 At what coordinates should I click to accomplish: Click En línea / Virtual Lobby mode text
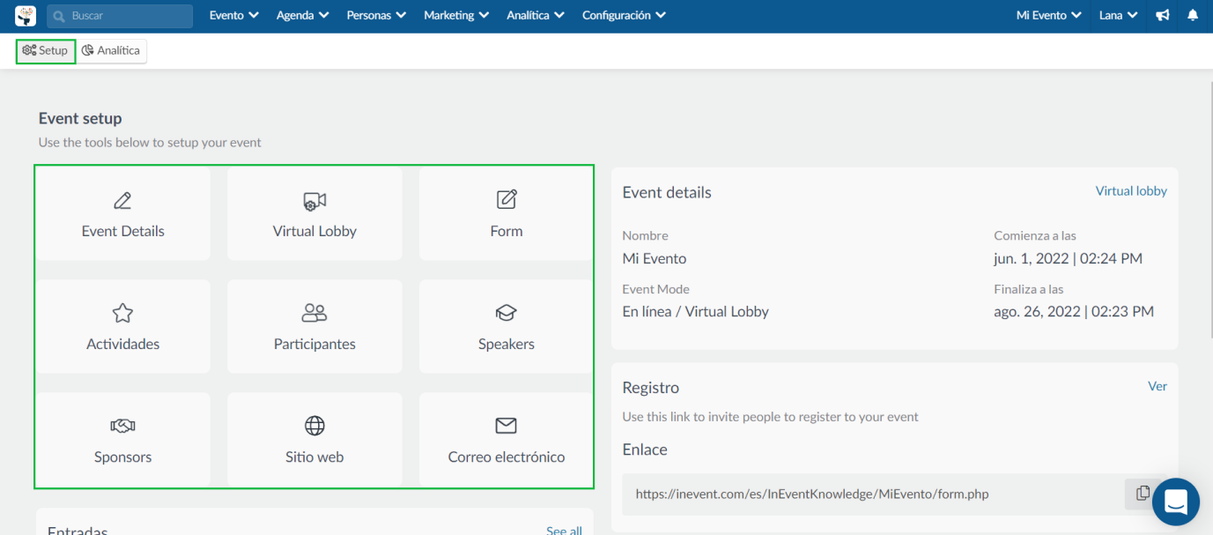[x=696, y=312]
